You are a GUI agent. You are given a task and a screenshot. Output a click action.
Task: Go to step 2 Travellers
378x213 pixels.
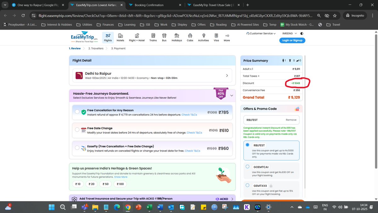tap(96, 48)
